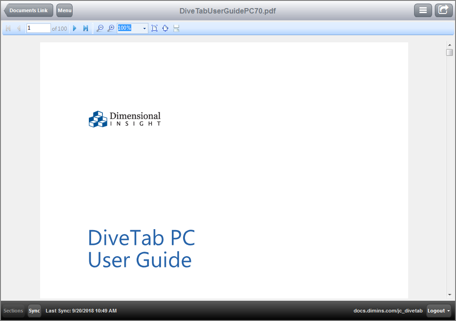456x321 pixels.
Task: Click the fit-to-page icon
Action: pos(154,28)
